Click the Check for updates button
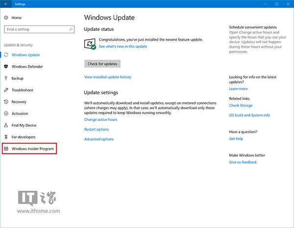294x228 pixels. pyautogui.click(x=102, y=64)
